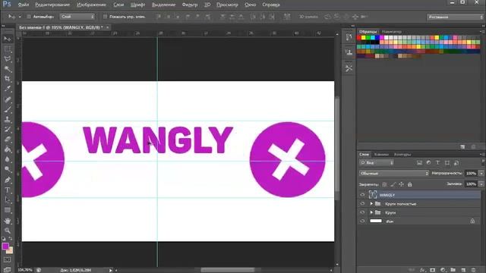The width and height of the screenshot is (486, 273).
Task: Toggle lock position
Action: point(402,184)
